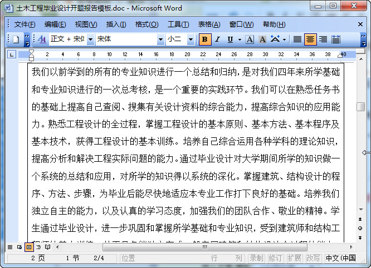Go to previous page browse arrow
This screenshot has width=371, height=268.
click(x=360, y=219)
